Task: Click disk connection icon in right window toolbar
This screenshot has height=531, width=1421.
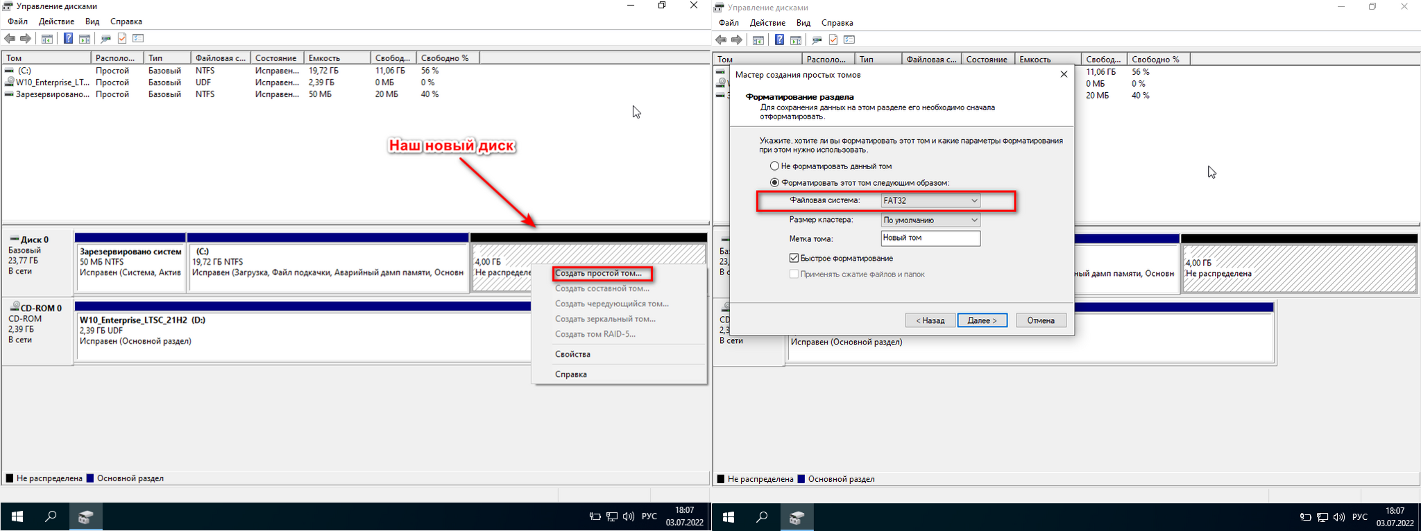Action: (817, 40)
